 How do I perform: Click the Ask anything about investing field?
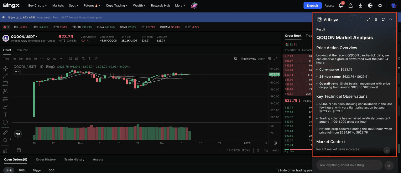coord(349,165)
